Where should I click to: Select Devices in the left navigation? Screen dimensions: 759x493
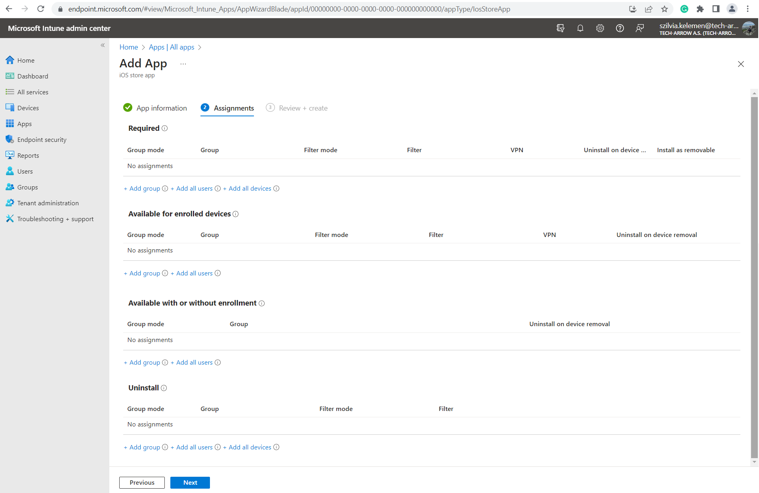click(x=28, y=108)
